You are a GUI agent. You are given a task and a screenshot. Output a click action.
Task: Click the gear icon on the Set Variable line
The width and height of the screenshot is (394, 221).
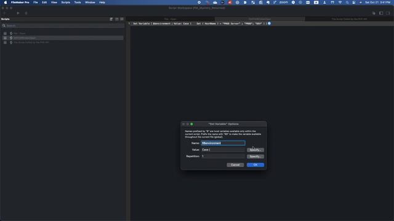click(269, 23)
